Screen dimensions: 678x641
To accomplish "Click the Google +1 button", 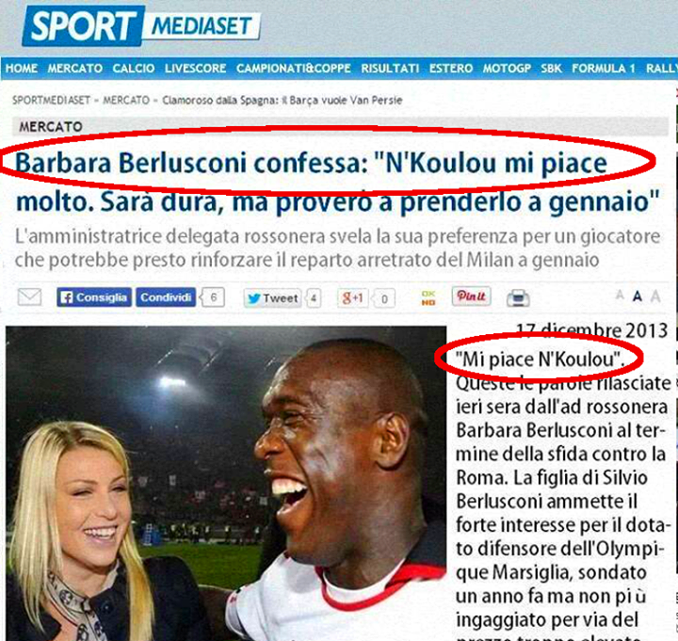I will pos(352,297).
